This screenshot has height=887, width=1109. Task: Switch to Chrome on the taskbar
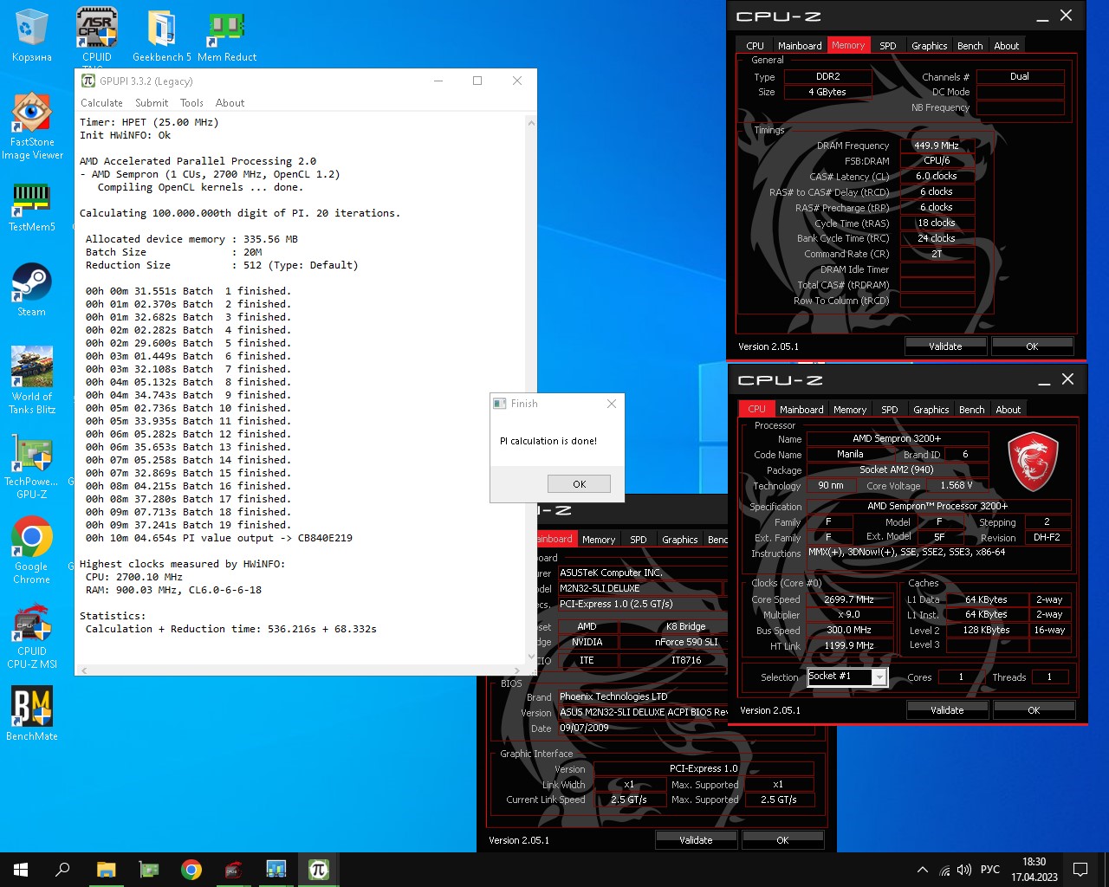(191, 870)
